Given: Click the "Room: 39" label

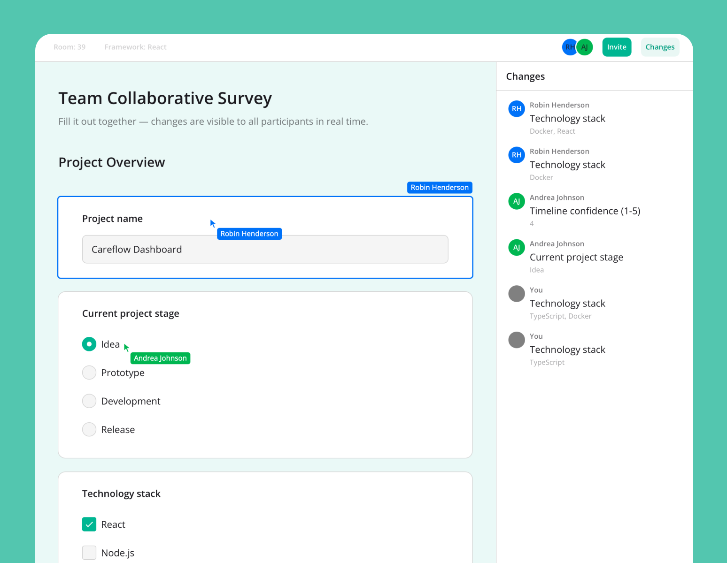Looking at the screenshot, I should (x=70, y=47).
